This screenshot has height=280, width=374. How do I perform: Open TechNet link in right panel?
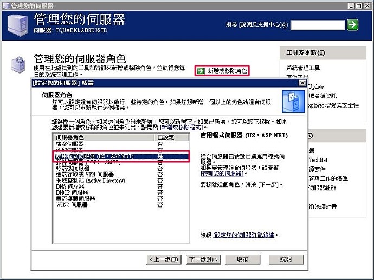(x=318, y=160)
